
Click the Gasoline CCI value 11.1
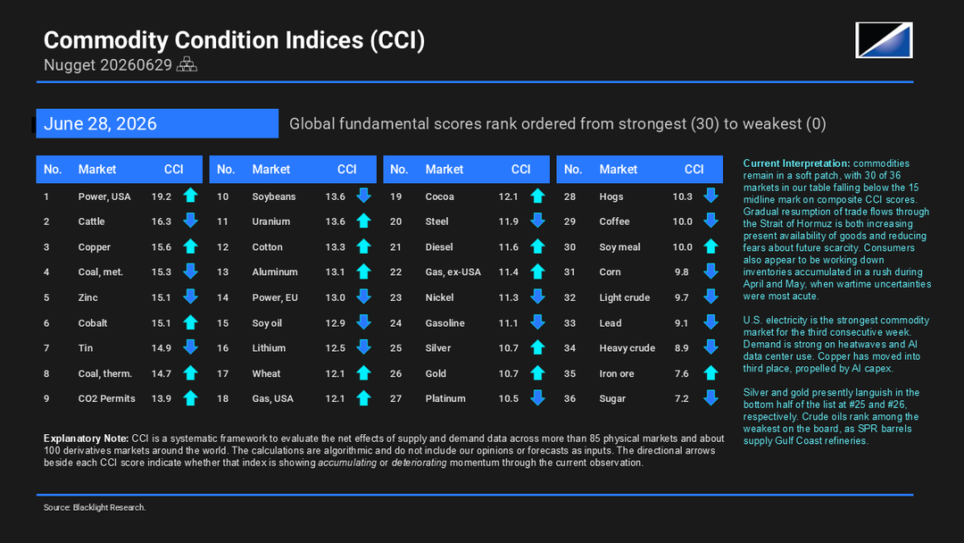coord(509,322)
